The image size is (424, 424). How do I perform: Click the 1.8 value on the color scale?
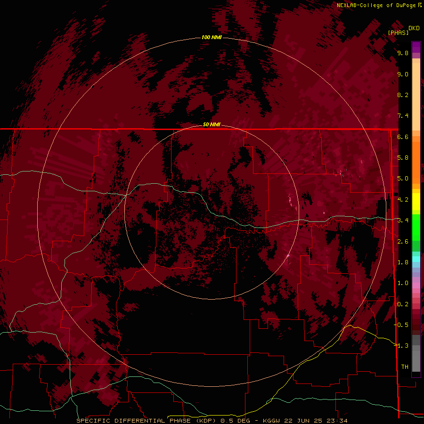click(403, 262)
